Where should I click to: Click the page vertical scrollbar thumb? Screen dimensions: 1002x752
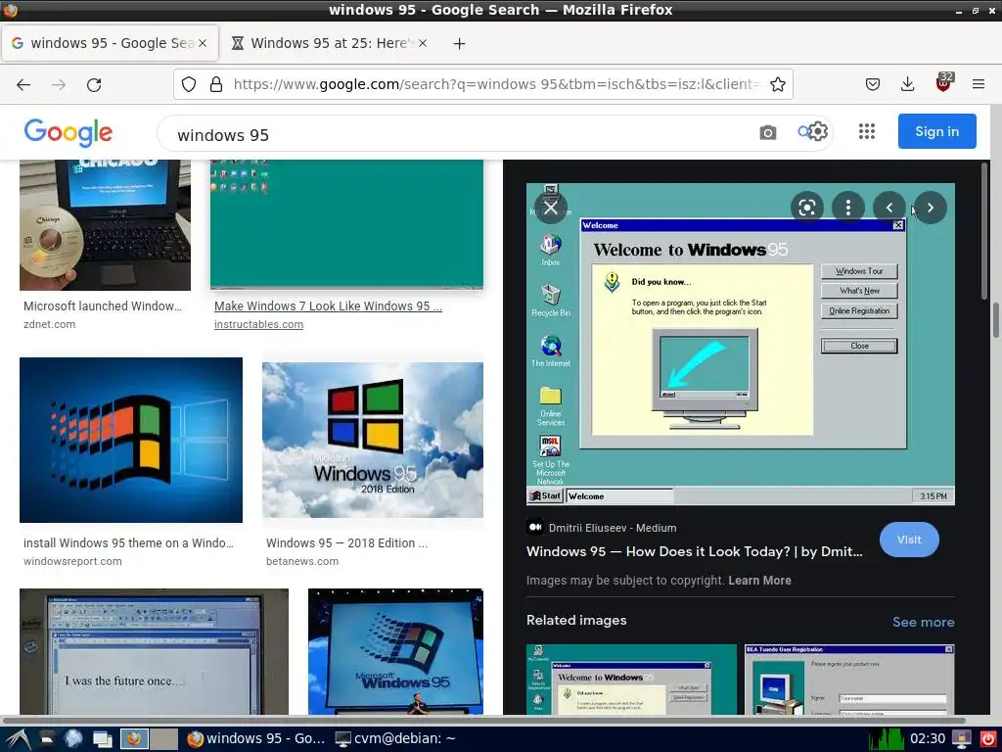(x=996, y=320)
